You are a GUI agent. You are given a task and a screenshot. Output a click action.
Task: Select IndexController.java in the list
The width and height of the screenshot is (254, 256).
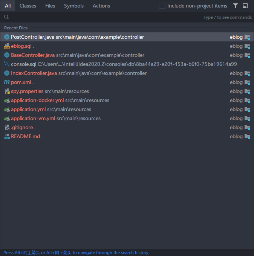[x=34, y=73]
